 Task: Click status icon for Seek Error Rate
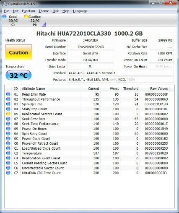click(x=8, y=119)
